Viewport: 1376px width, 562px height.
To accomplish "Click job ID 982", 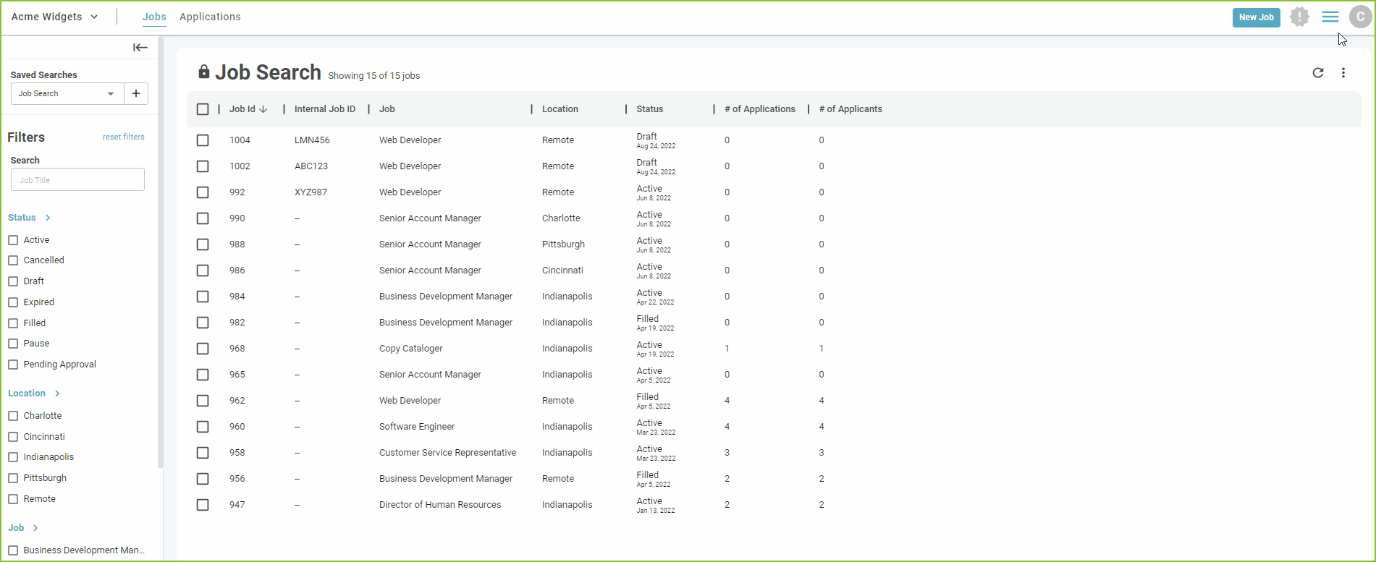I will [x=237, y=323].
